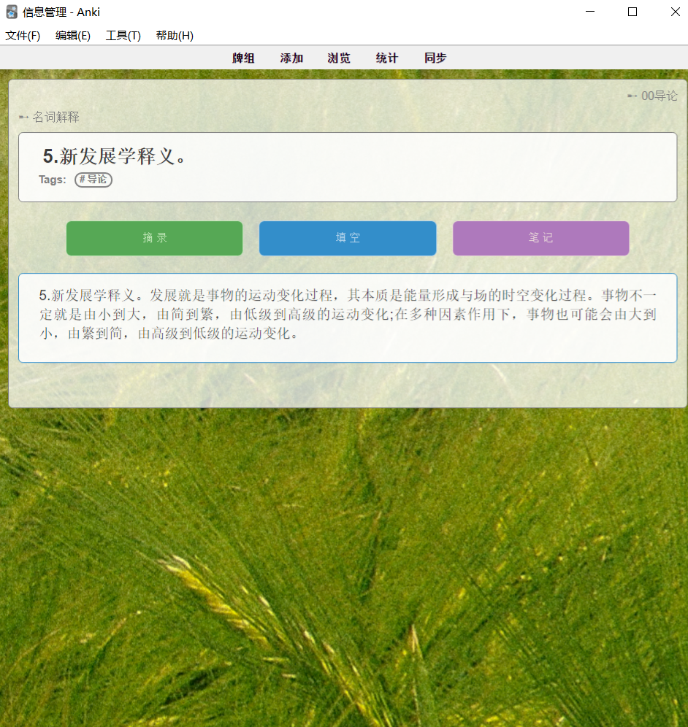688x727 pixels.
Task: Click the #导论 tag pill
Action: pyautogui.click(x=93, y=180)
